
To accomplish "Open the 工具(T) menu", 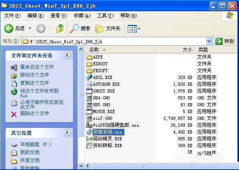I will coord(105,16).
